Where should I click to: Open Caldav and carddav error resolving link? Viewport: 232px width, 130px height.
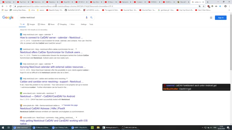coord(52,82)
